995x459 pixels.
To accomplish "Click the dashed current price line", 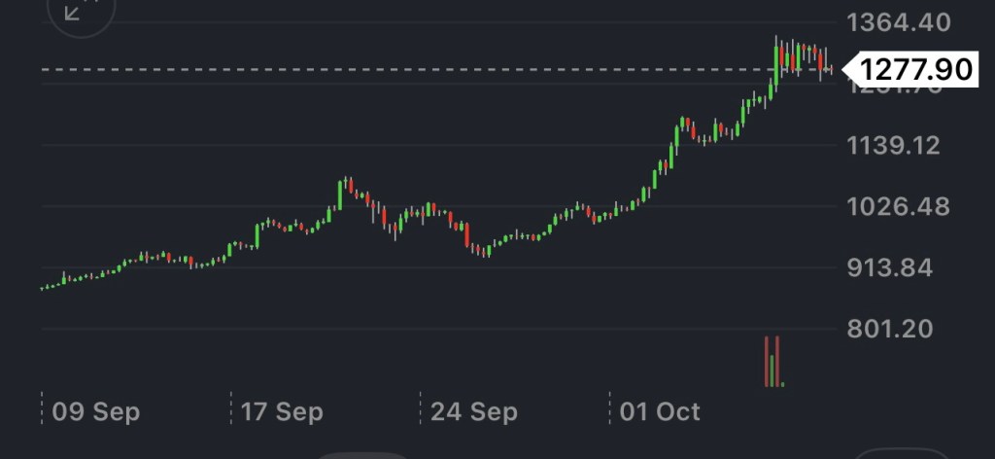I will [389, 70].
